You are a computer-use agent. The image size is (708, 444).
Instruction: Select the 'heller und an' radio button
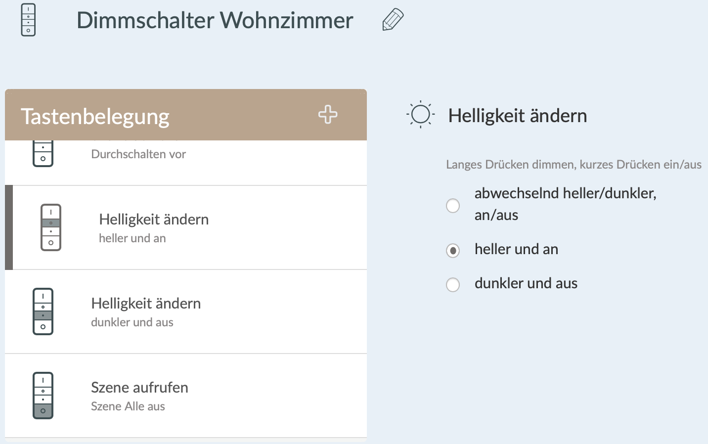453,251
